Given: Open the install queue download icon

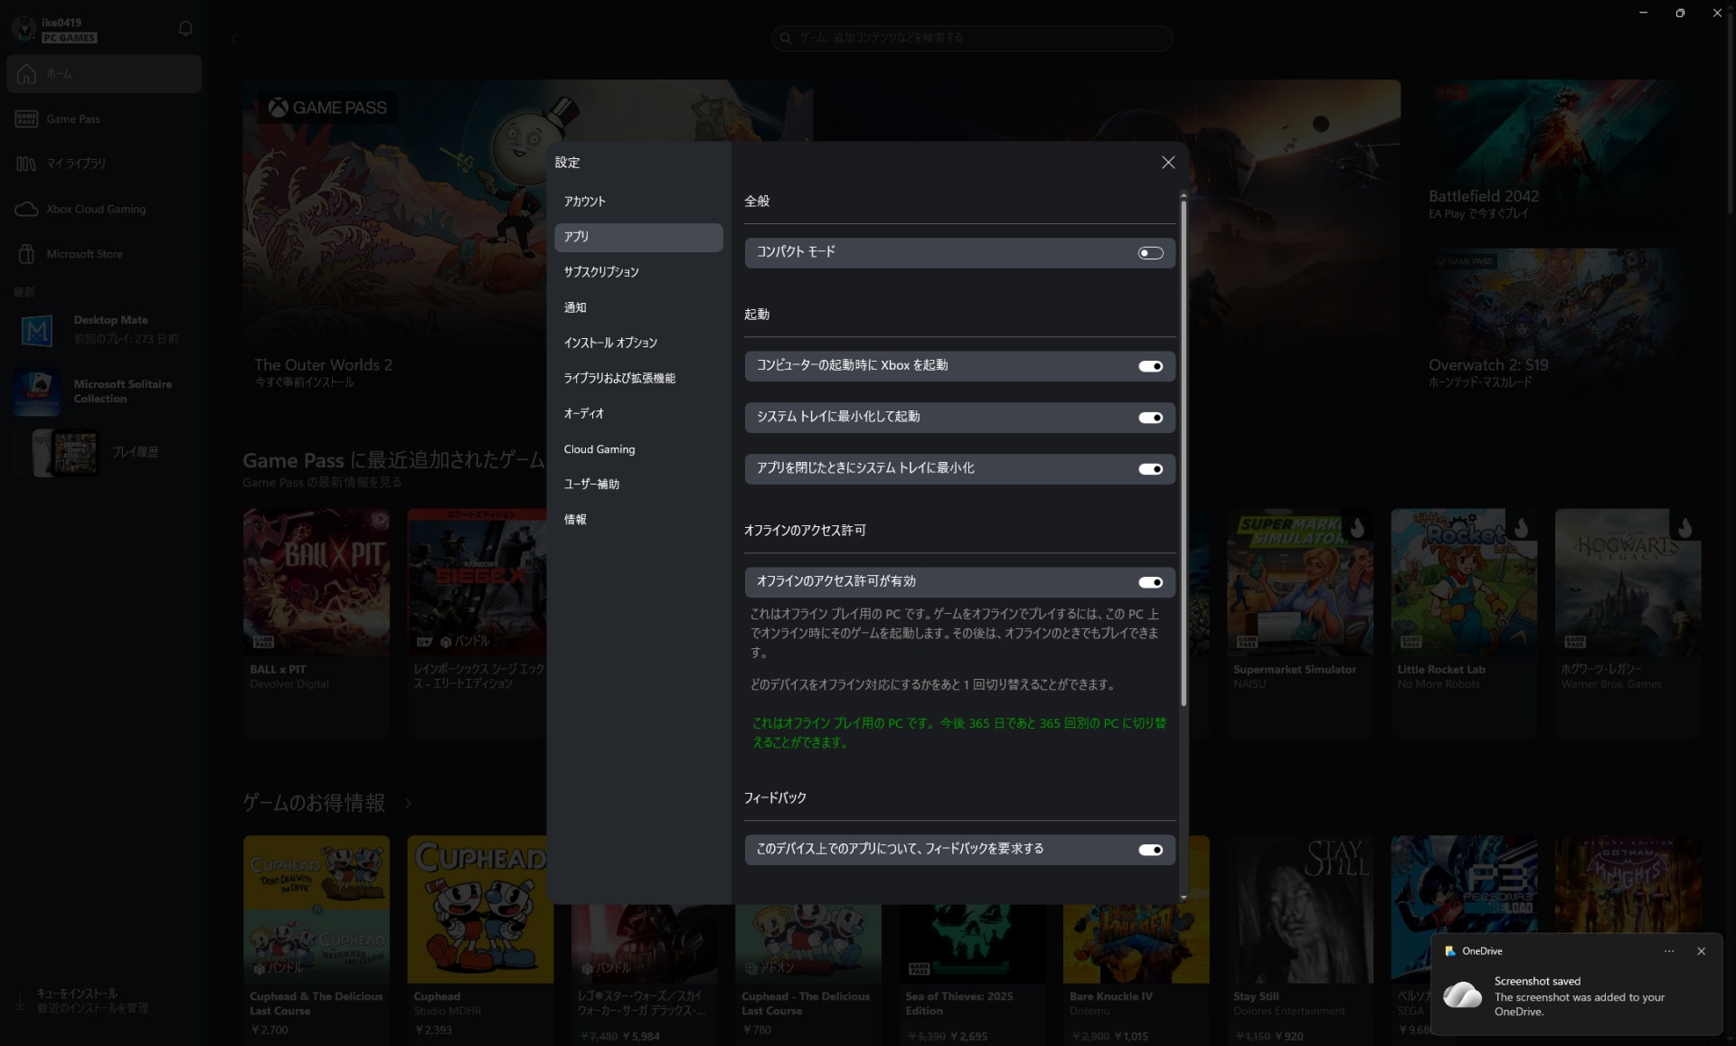Looking at the screenshot, I should [20, 1001].
